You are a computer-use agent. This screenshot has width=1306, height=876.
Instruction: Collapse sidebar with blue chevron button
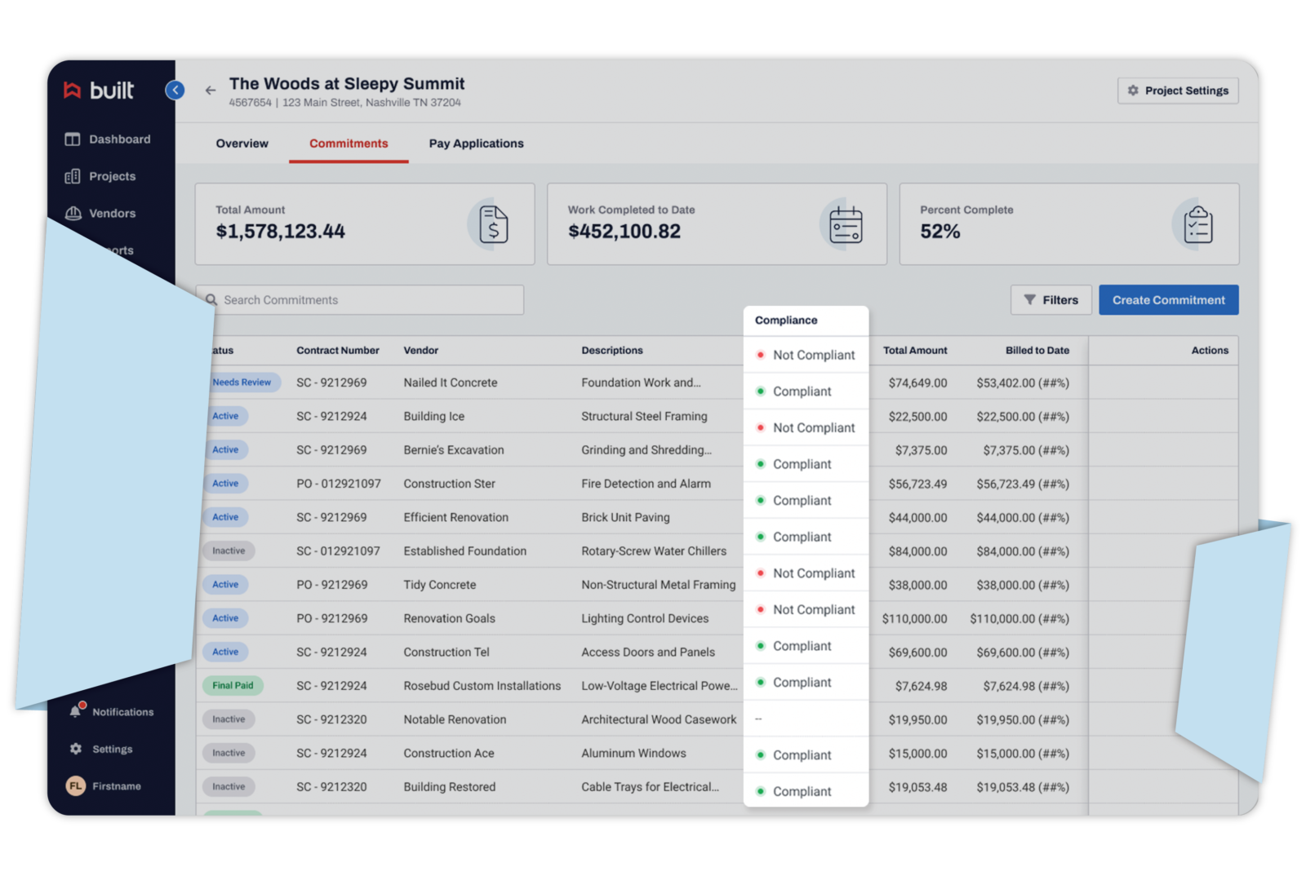(x=175, y=91)
